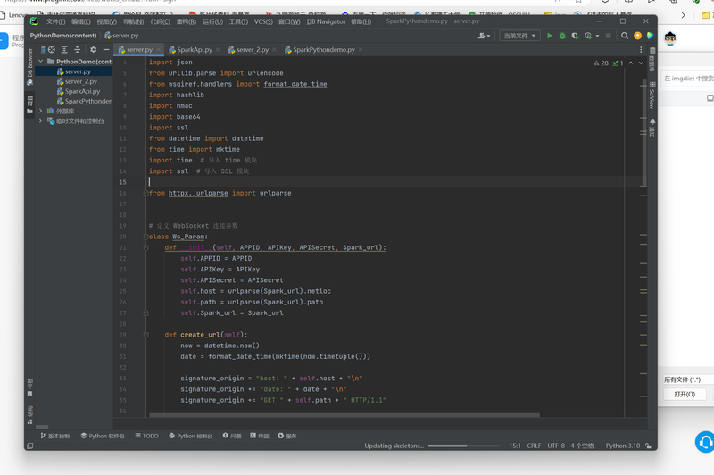
Task: Toggle the project tool window tab
Action: (30, 105)
